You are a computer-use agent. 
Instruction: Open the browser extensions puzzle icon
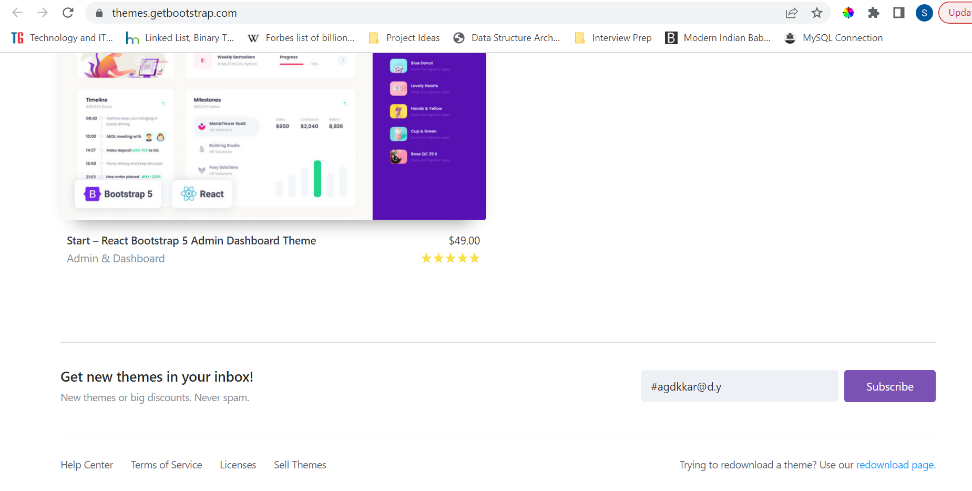873,13
